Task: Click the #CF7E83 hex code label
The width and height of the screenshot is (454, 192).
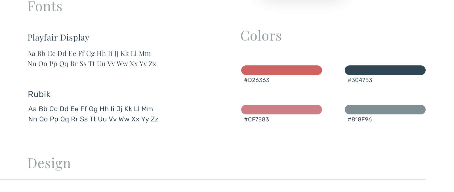Action: coord(257,120)
